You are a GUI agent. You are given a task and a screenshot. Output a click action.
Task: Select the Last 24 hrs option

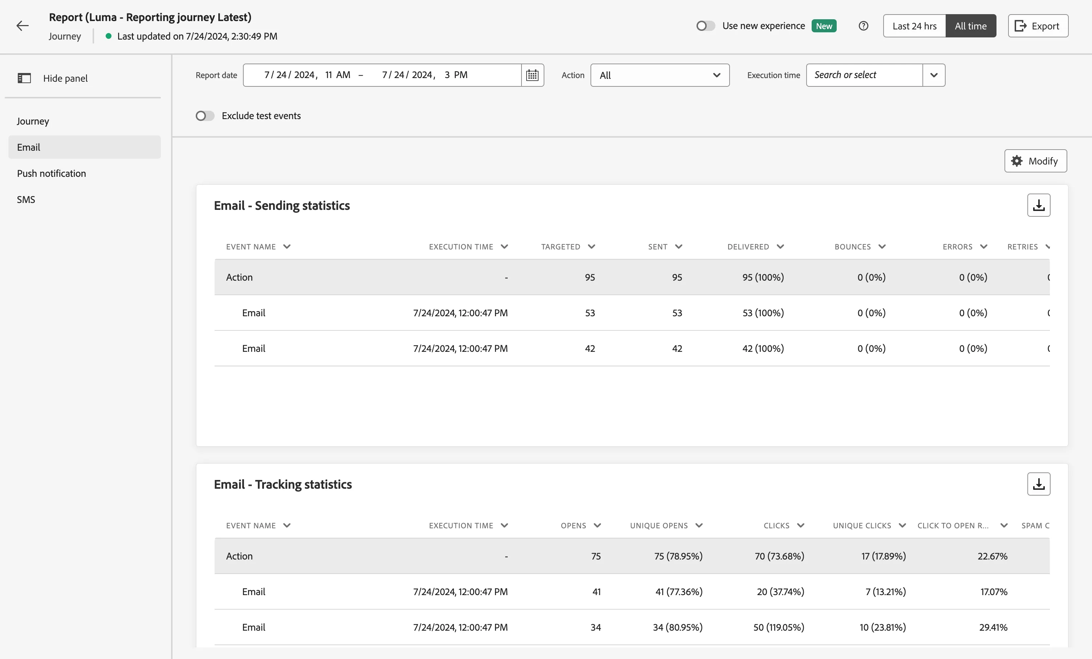point(914,26)
